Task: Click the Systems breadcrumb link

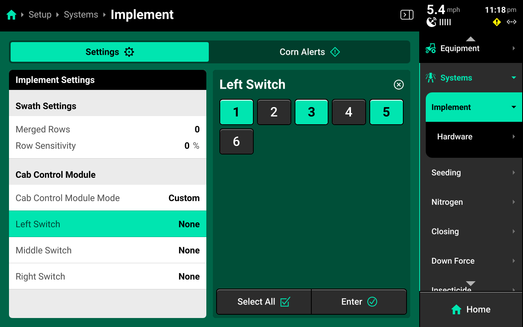Action: click(81, 15)
